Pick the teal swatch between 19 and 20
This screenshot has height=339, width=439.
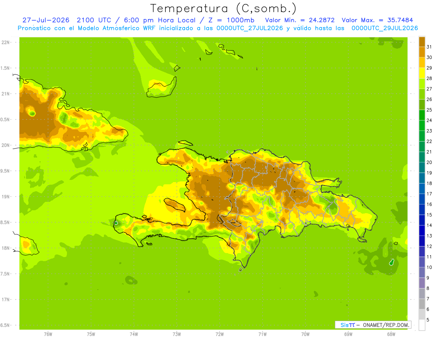(422, 167)
